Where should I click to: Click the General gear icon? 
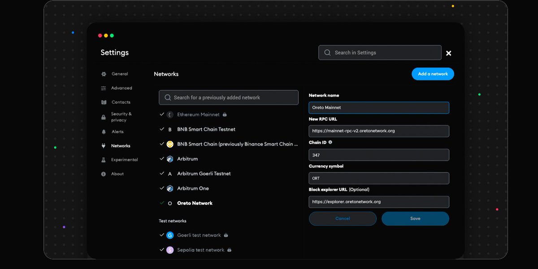[x=104, y=74]
